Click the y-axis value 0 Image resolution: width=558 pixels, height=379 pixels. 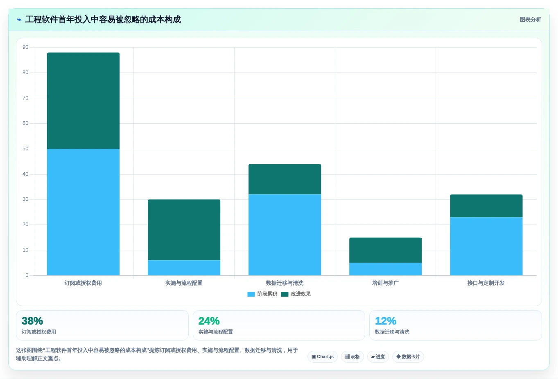(x=27, y=275)
